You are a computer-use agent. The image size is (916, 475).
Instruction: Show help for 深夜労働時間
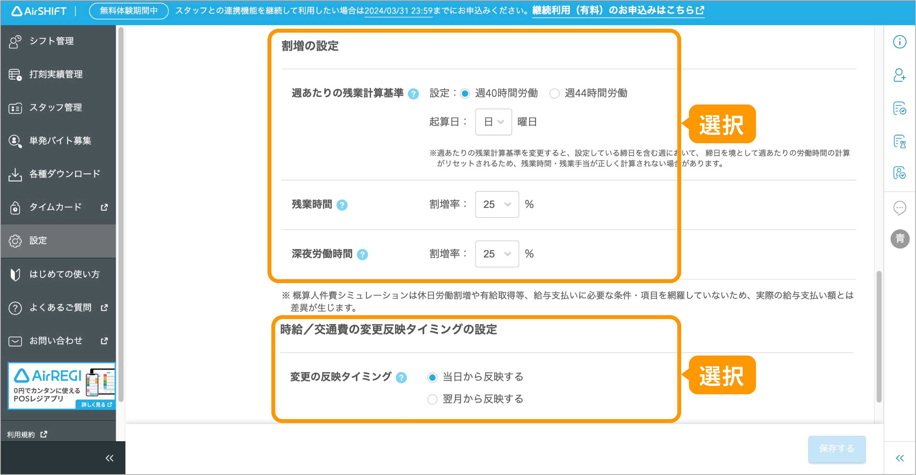362,255
